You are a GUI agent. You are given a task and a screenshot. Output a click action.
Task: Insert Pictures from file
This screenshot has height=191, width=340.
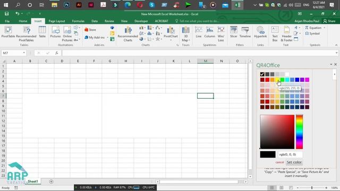(55, 32)
